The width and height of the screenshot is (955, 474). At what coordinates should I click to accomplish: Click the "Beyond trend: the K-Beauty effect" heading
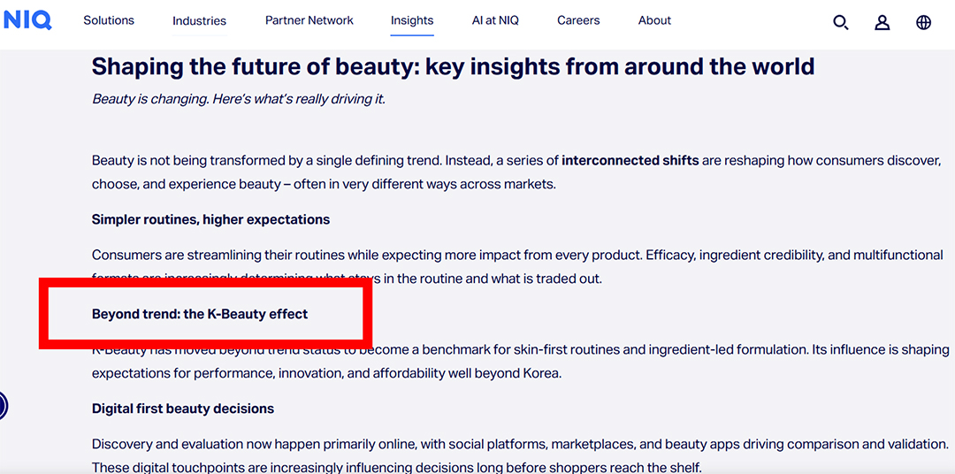tap(200, 314)
